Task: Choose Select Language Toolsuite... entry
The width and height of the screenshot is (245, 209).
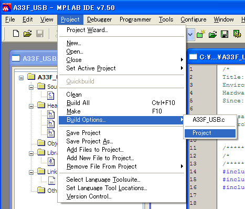Action: 122,180
